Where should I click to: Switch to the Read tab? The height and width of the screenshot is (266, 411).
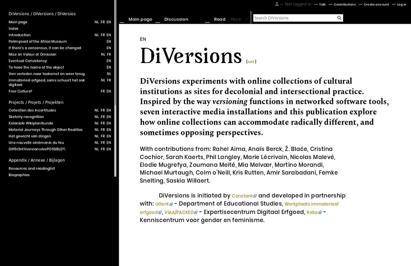(x=220, y=19)
